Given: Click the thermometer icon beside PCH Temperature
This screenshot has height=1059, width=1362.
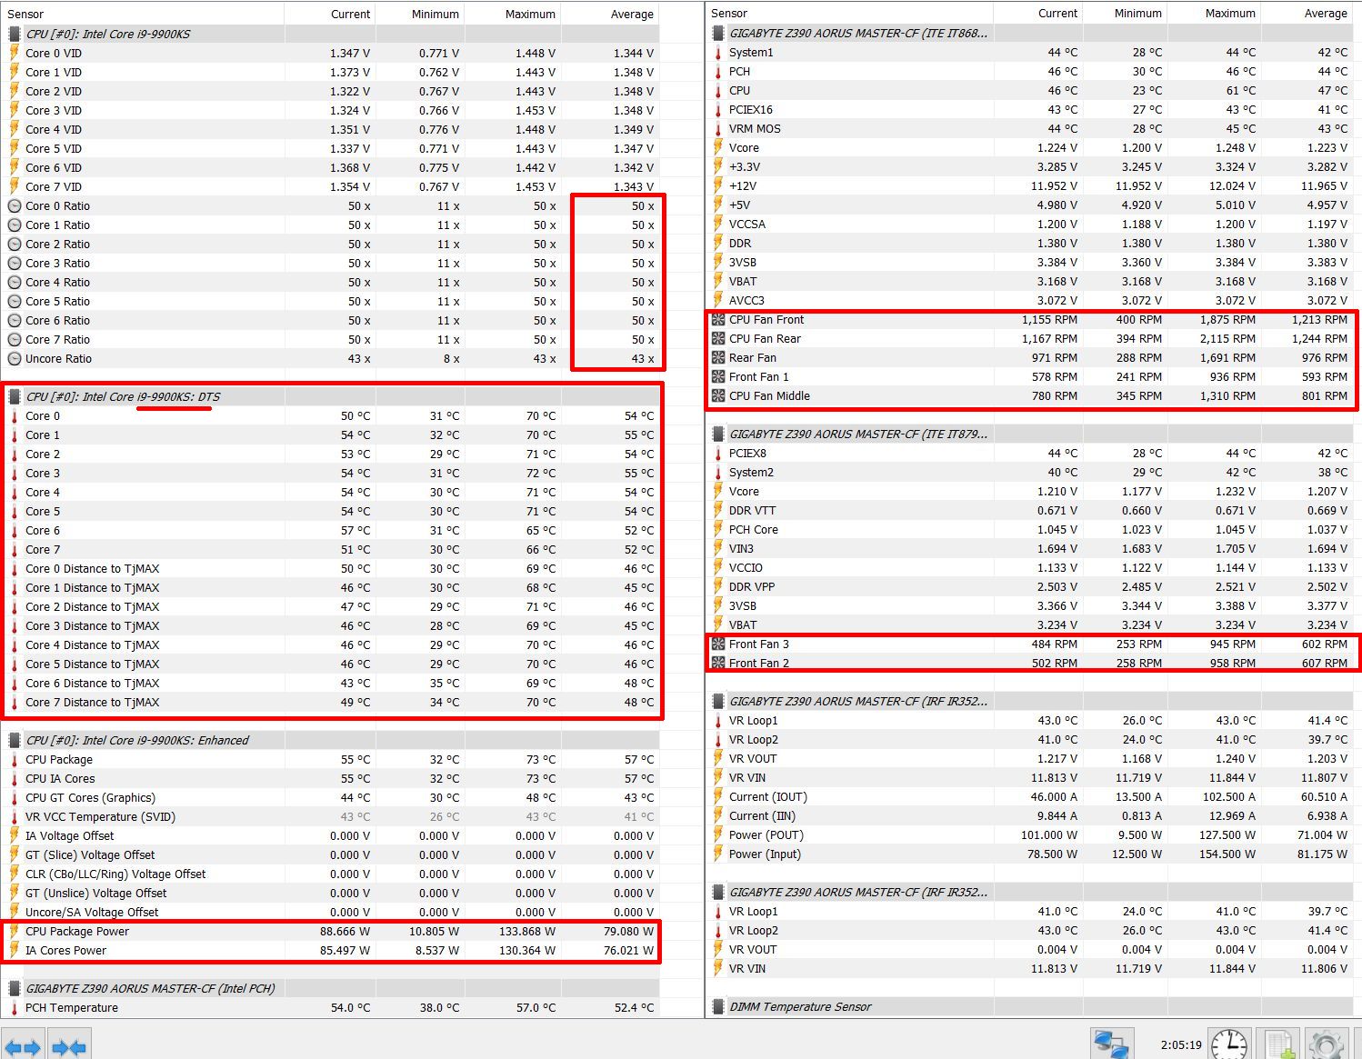Looking at the screenshot, I should 15,1008.
